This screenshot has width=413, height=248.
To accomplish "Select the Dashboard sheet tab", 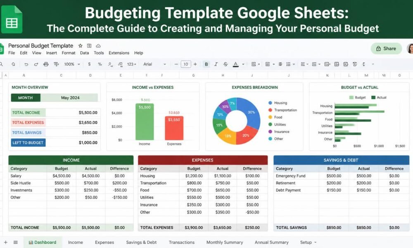I will 43,242.
